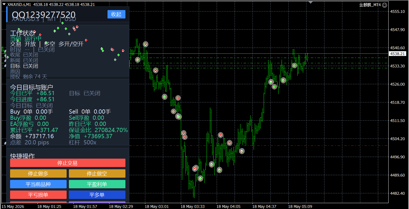Click the 交易 开放 status text
The height and width of the screenshot is (209, 409).
click(23, 44)
